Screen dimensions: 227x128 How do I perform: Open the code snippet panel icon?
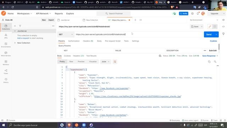223,27
